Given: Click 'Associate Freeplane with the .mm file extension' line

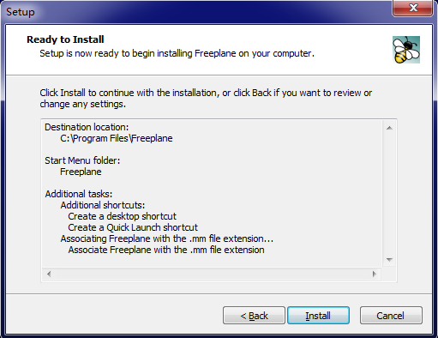Looking at the screenshot, I should point(166,250).
